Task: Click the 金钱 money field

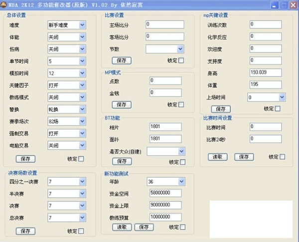Action: (x=166, y=93)
